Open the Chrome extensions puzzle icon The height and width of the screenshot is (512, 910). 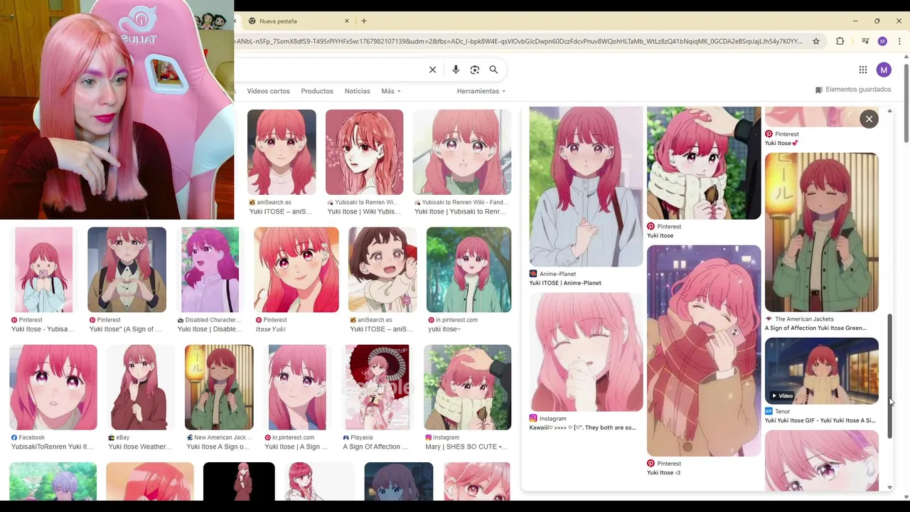coord(840,41)
